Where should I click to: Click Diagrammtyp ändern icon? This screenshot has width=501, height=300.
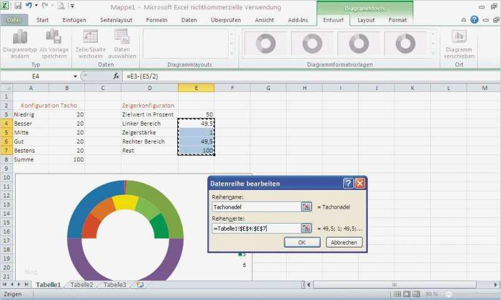(20, 37)
